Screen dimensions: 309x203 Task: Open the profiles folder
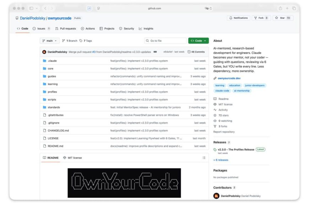[52, 92]
